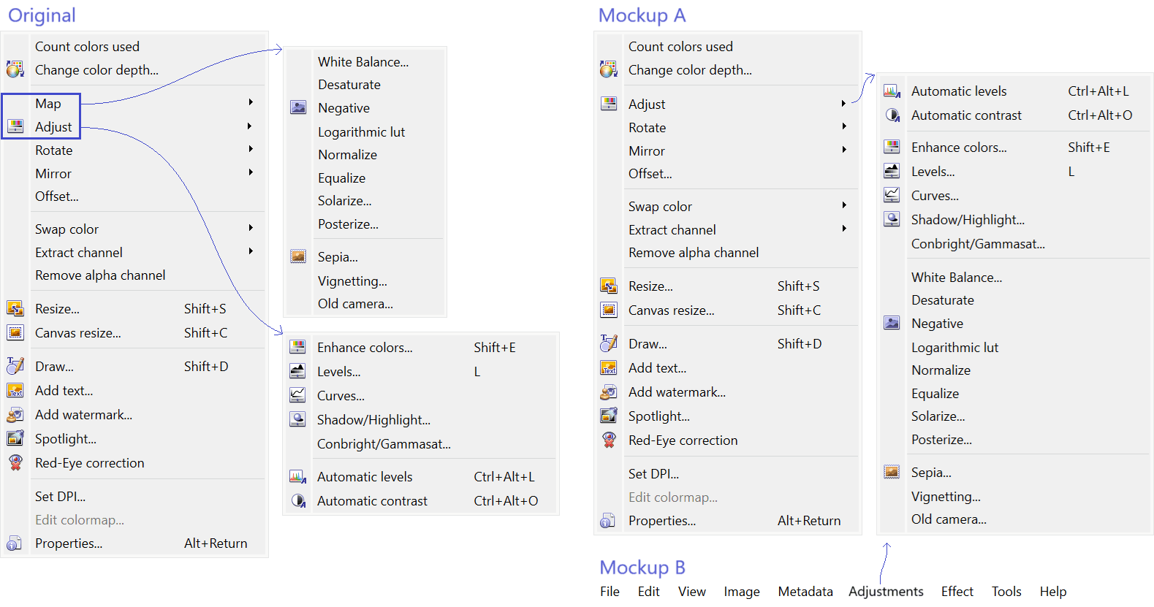The height and width of the screenshot is (607, 1154).
Task: Click the Properties icon in Original menu
Action: [15, 543]
